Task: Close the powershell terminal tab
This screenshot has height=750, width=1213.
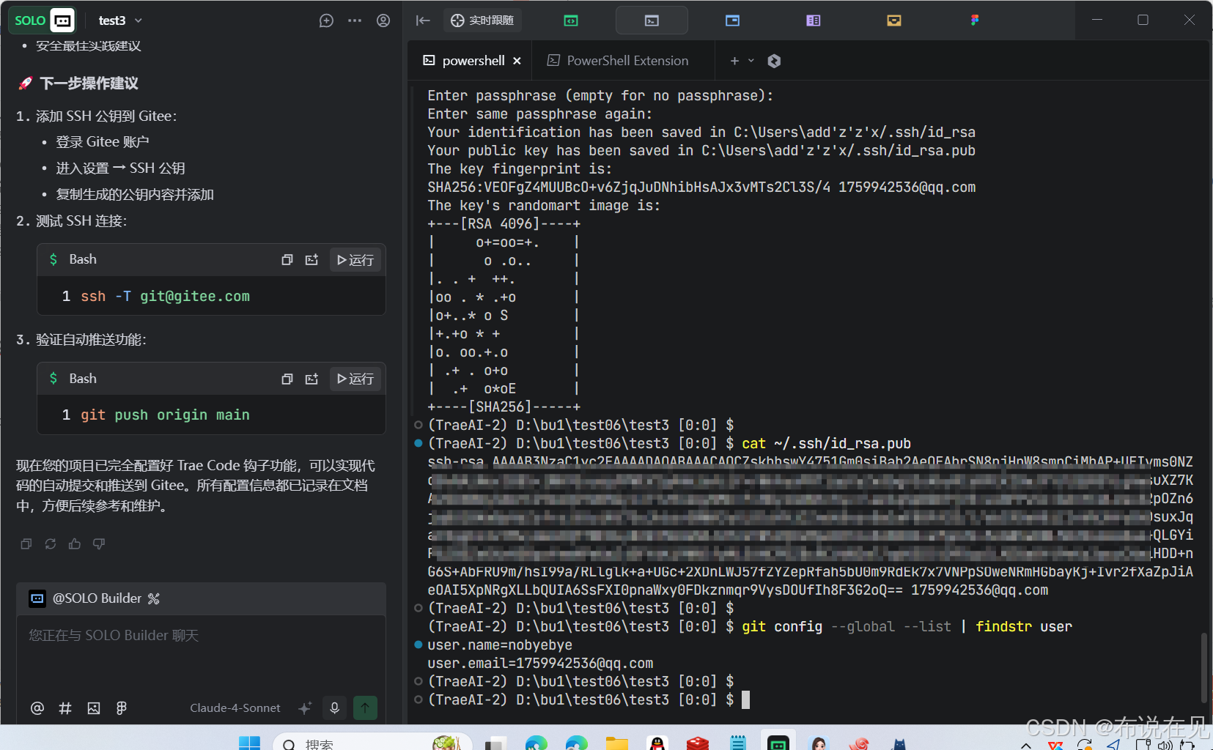Action: (517, 61)
